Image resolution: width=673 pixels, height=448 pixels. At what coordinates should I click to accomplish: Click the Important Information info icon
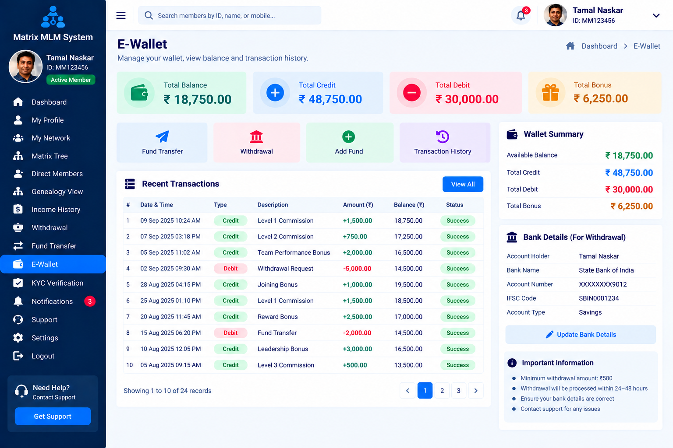[x=512, y=363]
